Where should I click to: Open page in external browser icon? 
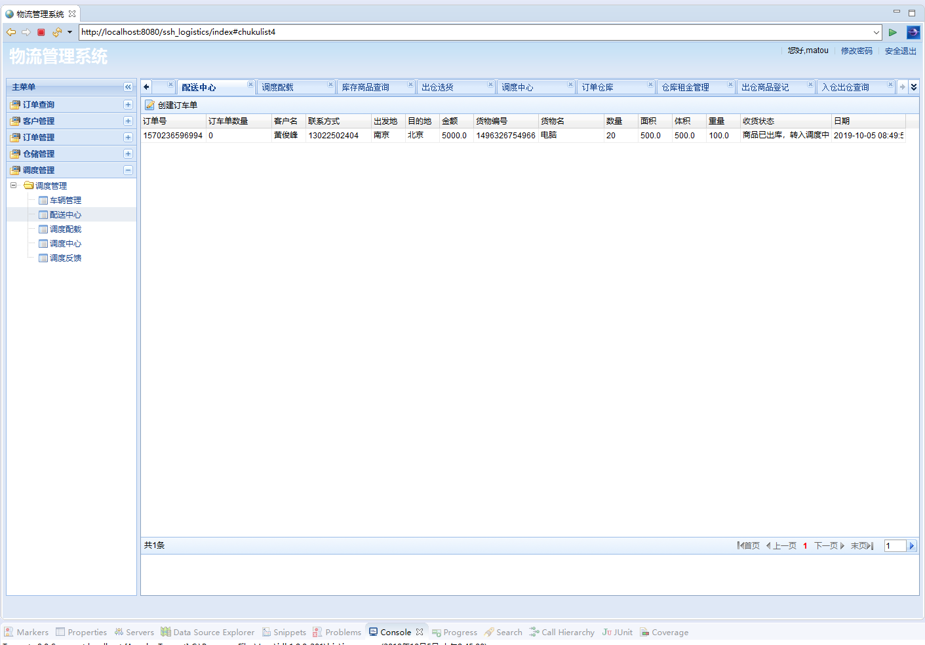pyautogui.click(x=913, y=32)
